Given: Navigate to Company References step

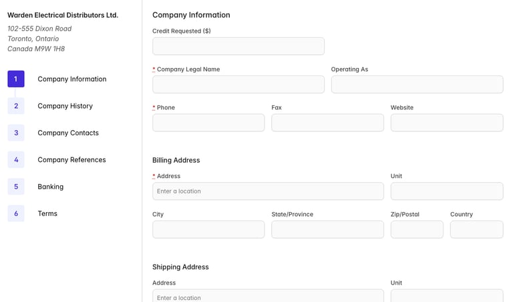Looking at the screenshot, I should pyautogui.click(x=71, y=160).
